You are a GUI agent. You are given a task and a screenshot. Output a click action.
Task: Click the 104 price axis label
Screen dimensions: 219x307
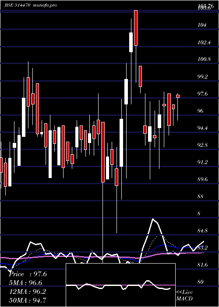point(202,25)
